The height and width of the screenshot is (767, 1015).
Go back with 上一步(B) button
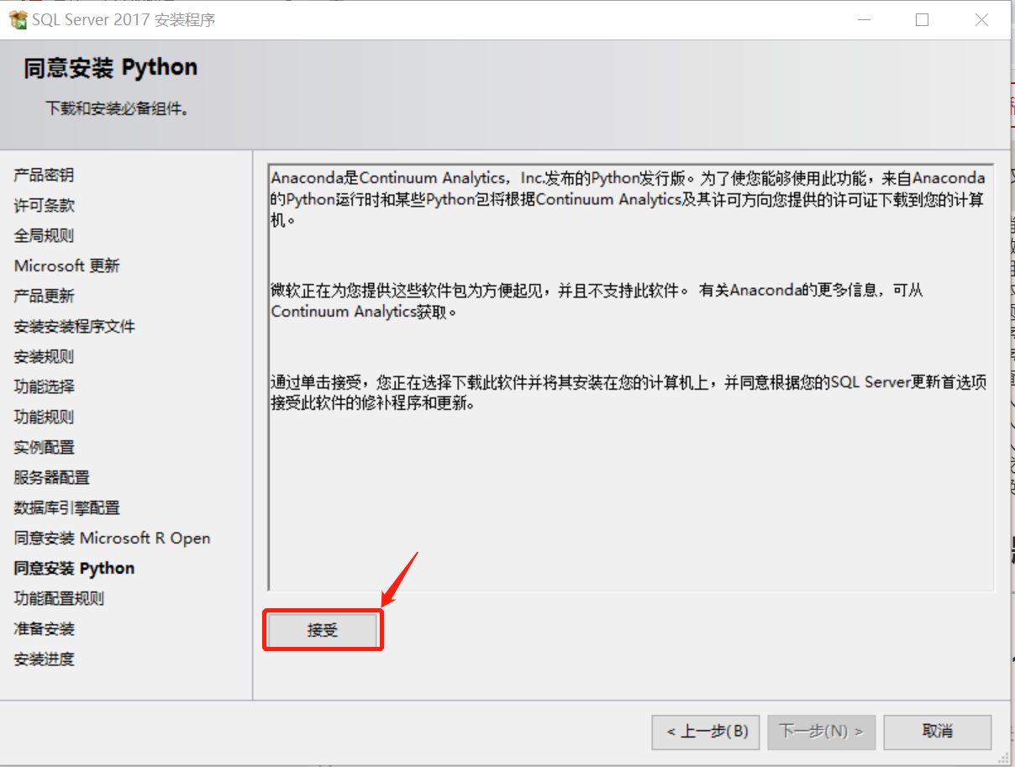pos(706,732)
